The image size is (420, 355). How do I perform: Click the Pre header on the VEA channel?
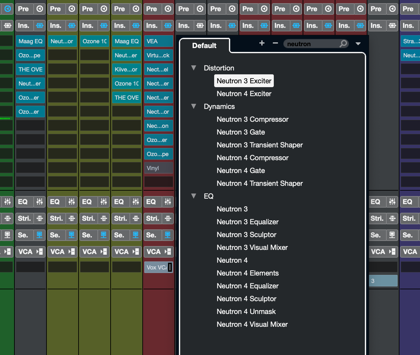pos(152,9)
